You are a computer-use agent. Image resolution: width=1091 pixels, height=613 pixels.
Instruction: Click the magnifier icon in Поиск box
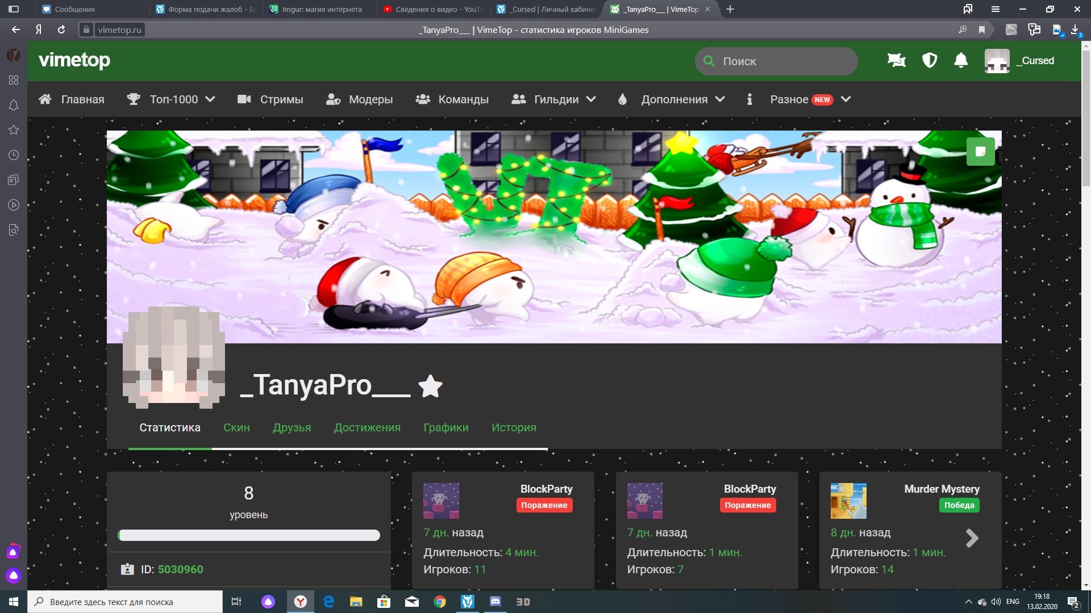coord(709,61)
